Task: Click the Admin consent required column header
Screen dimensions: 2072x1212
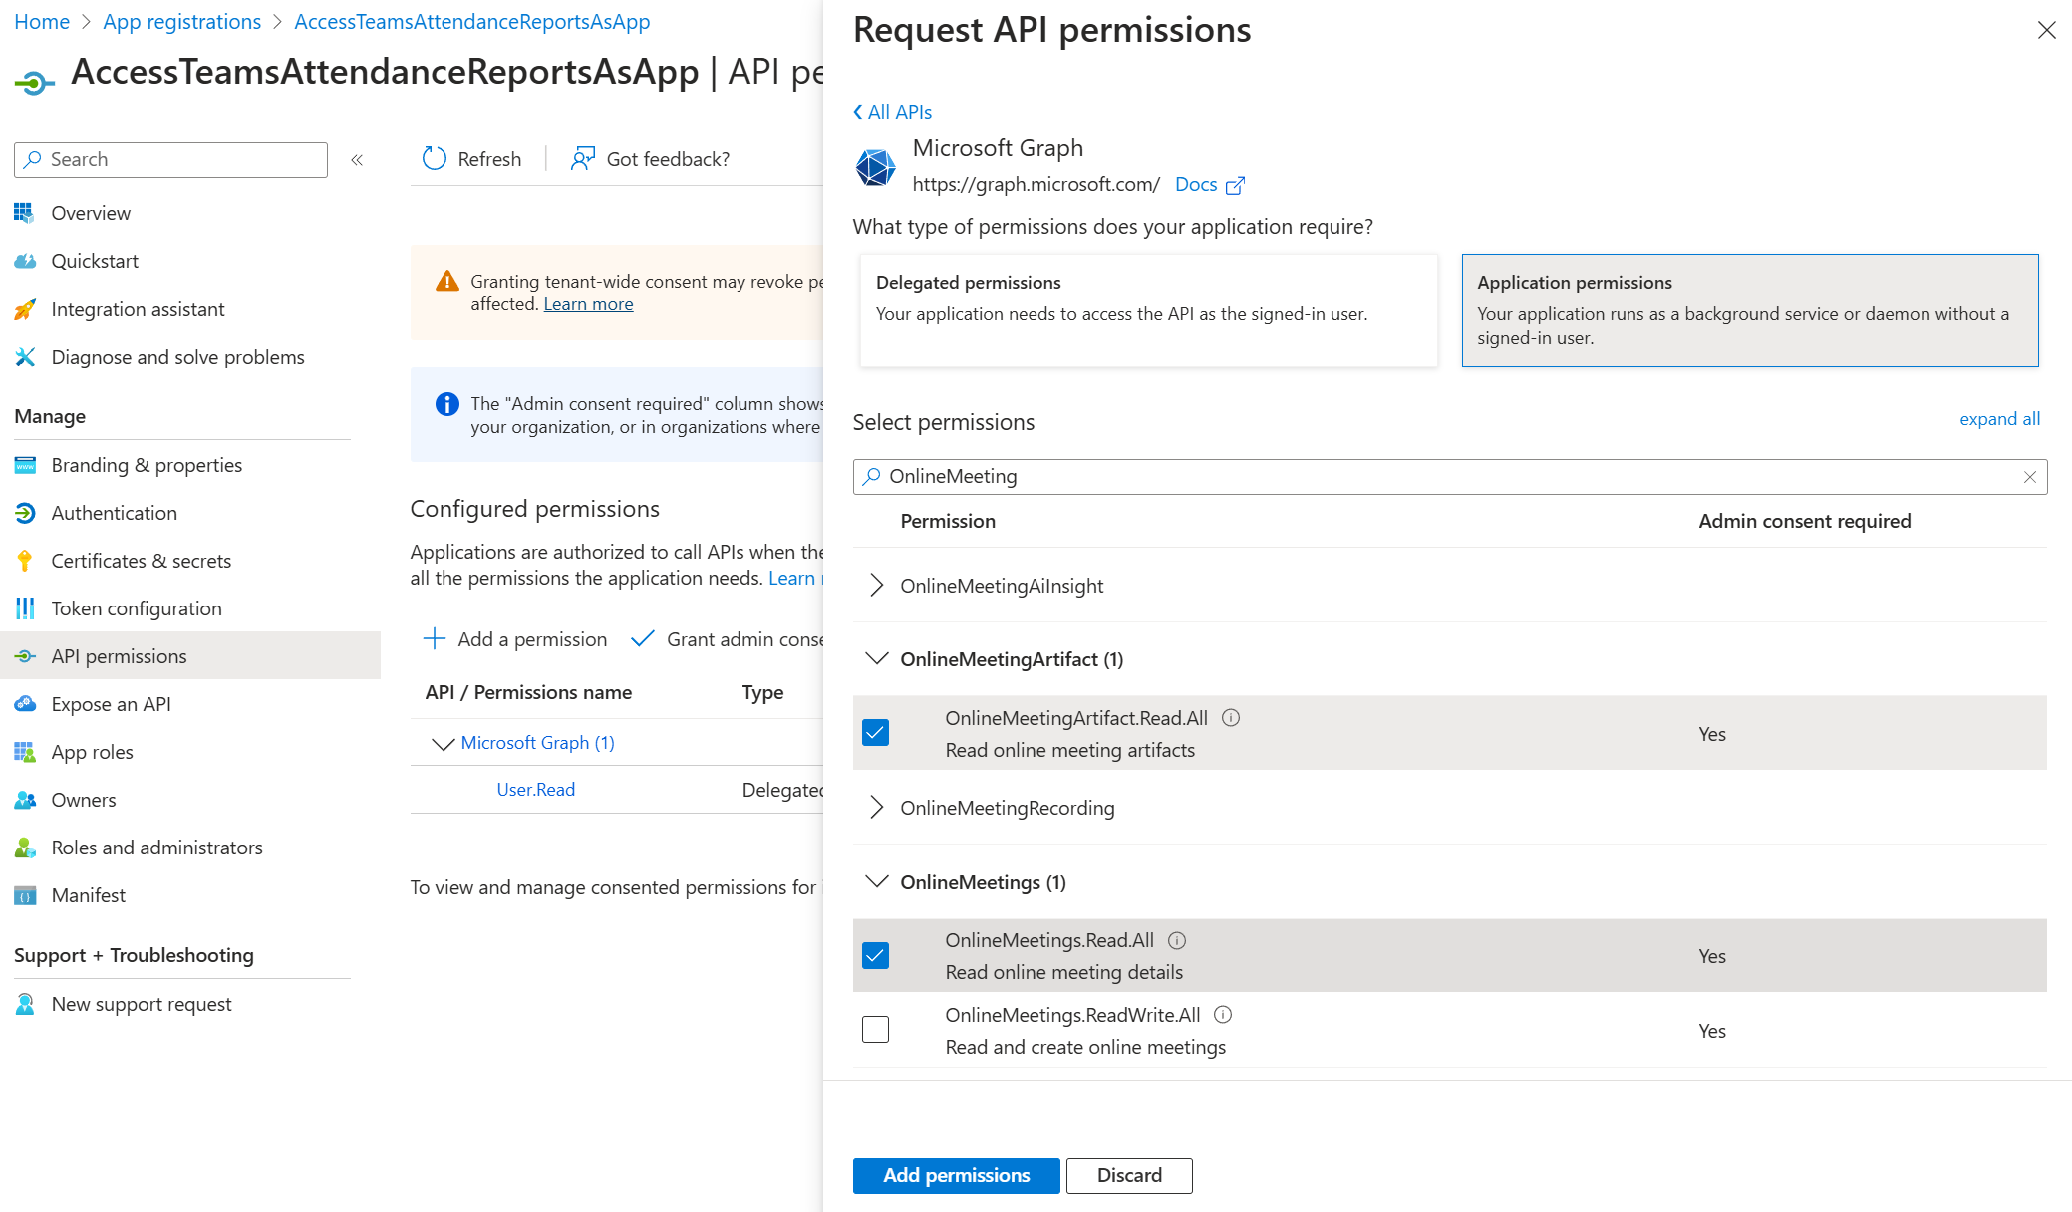Action: 1805,521
